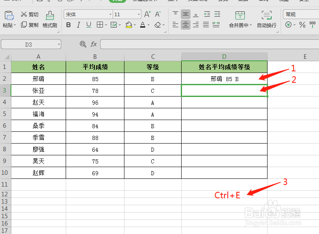This screenshot has width=319, height=234.
Task: Select the score cell 96
Action: tap(95, 102)
